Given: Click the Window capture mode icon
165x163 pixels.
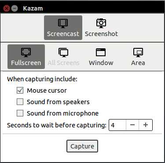Looking at the screenshot, I should [x=101, y=52].
